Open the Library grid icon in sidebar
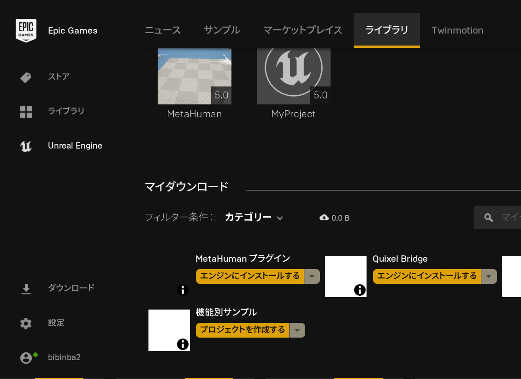 pos(26,112)
